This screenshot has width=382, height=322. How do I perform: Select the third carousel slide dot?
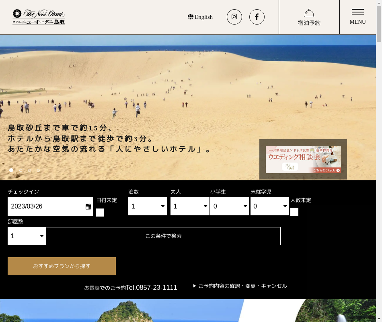(x=30, y=170)
